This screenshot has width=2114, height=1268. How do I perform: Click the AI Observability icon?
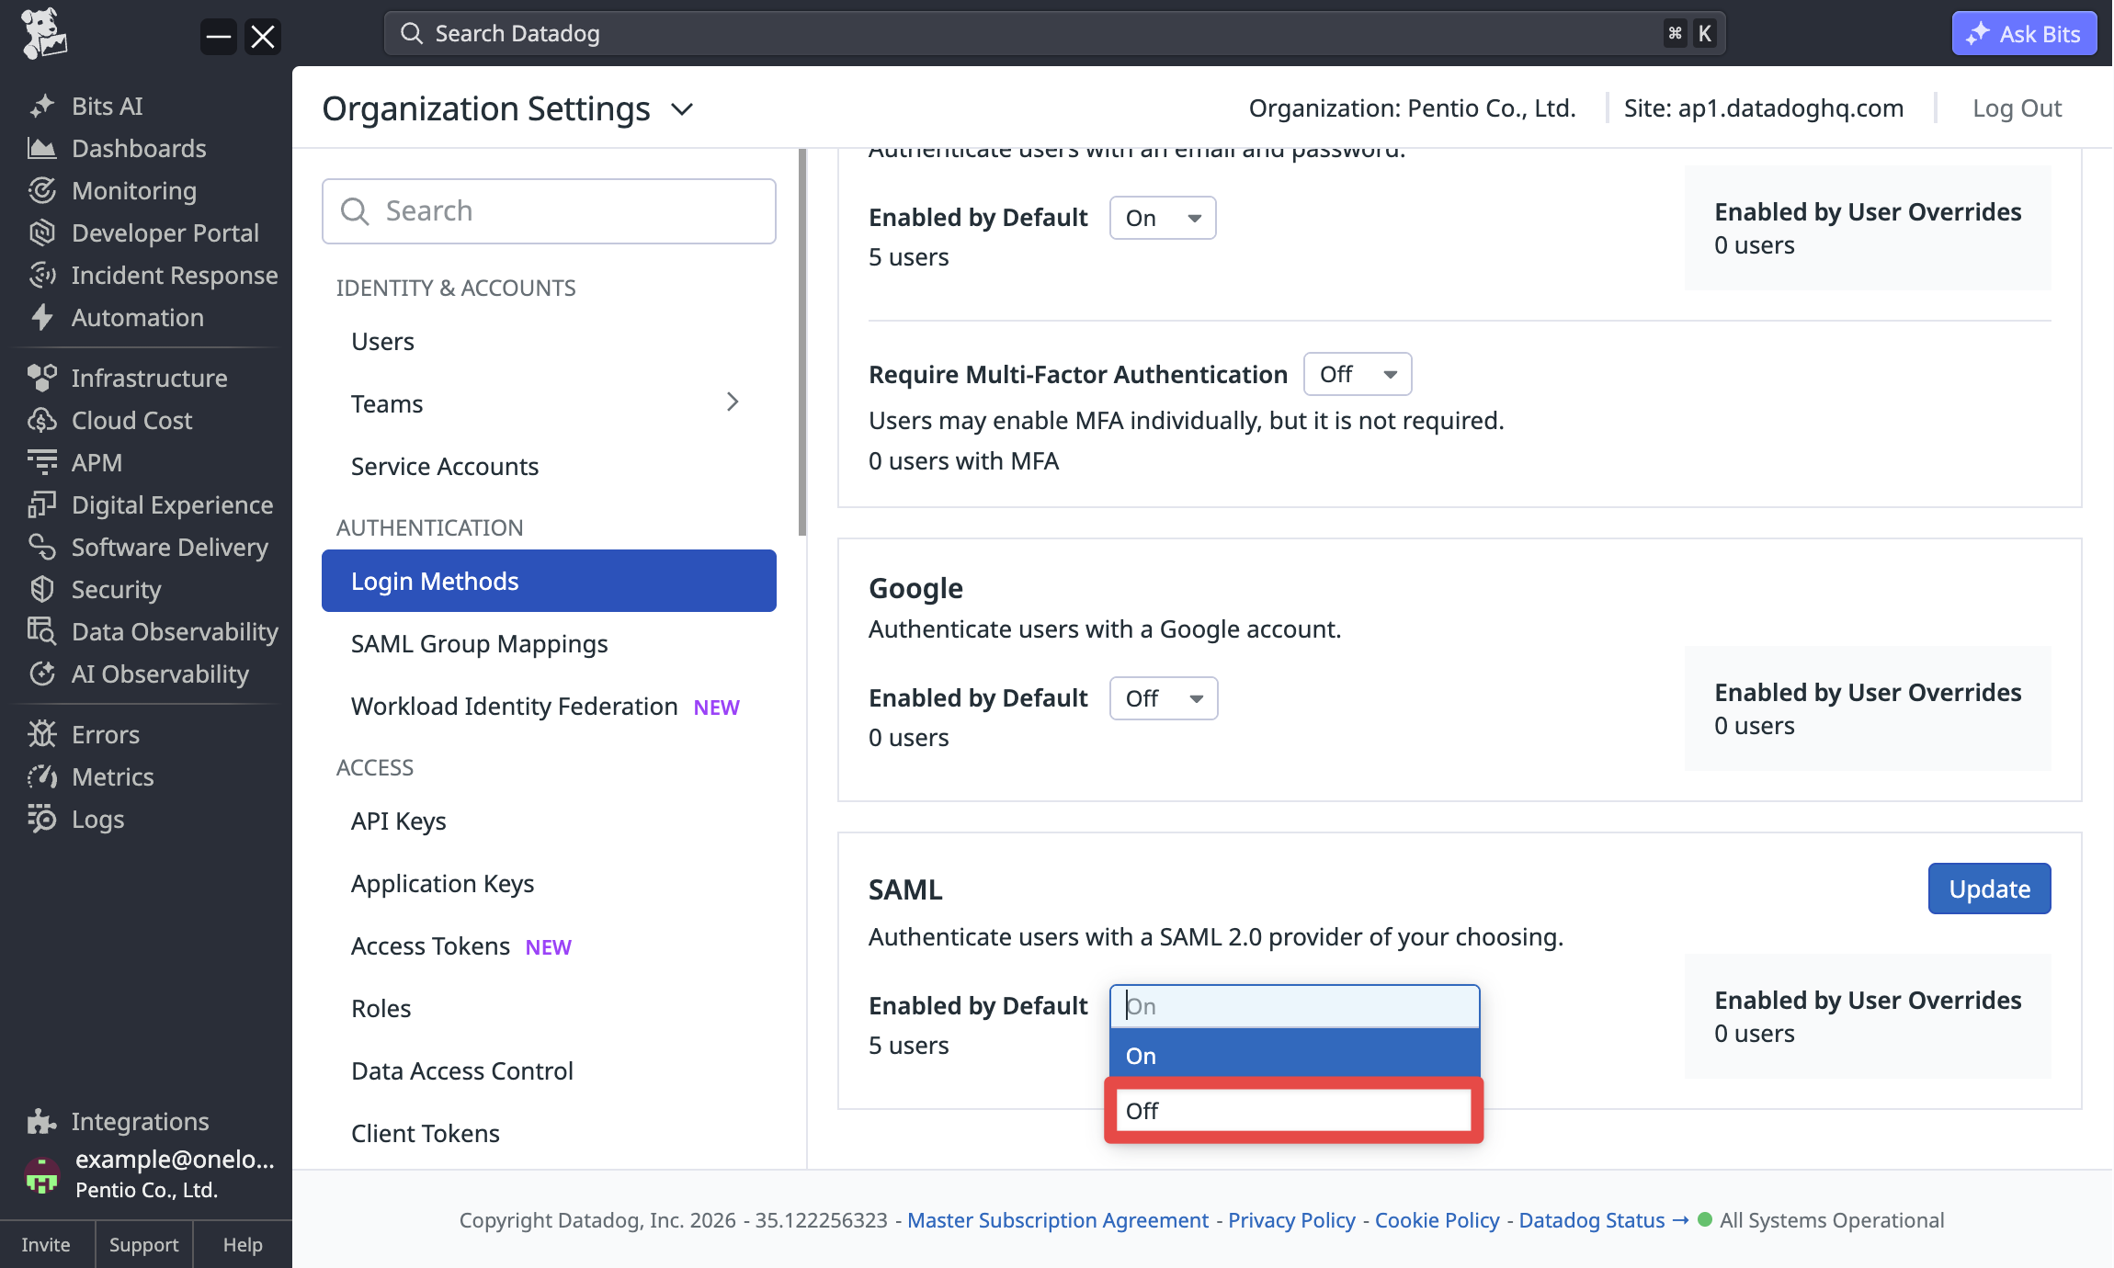[x=41, y=674]
